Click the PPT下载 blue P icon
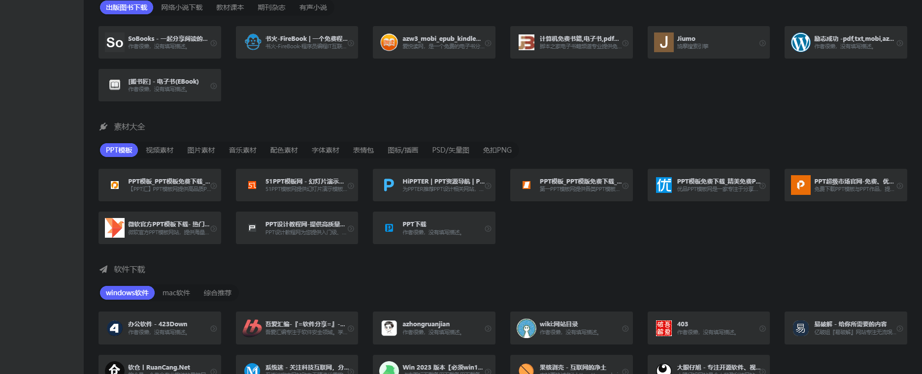Viewport: 922px width, 374px height. pos(389,228)
